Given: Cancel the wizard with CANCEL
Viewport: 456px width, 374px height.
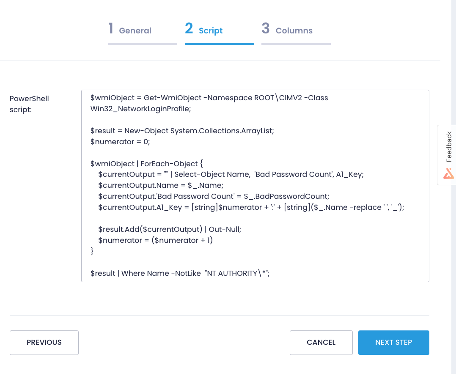Looking at the screenshot, I should pos(321,343).
